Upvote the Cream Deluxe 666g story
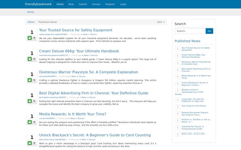This screenshot has width=241, height=150. pos(30,59)
